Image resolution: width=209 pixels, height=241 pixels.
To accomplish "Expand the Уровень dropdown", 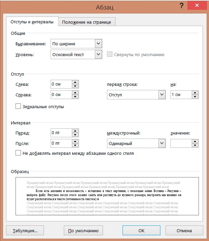I will click(98, 54).
